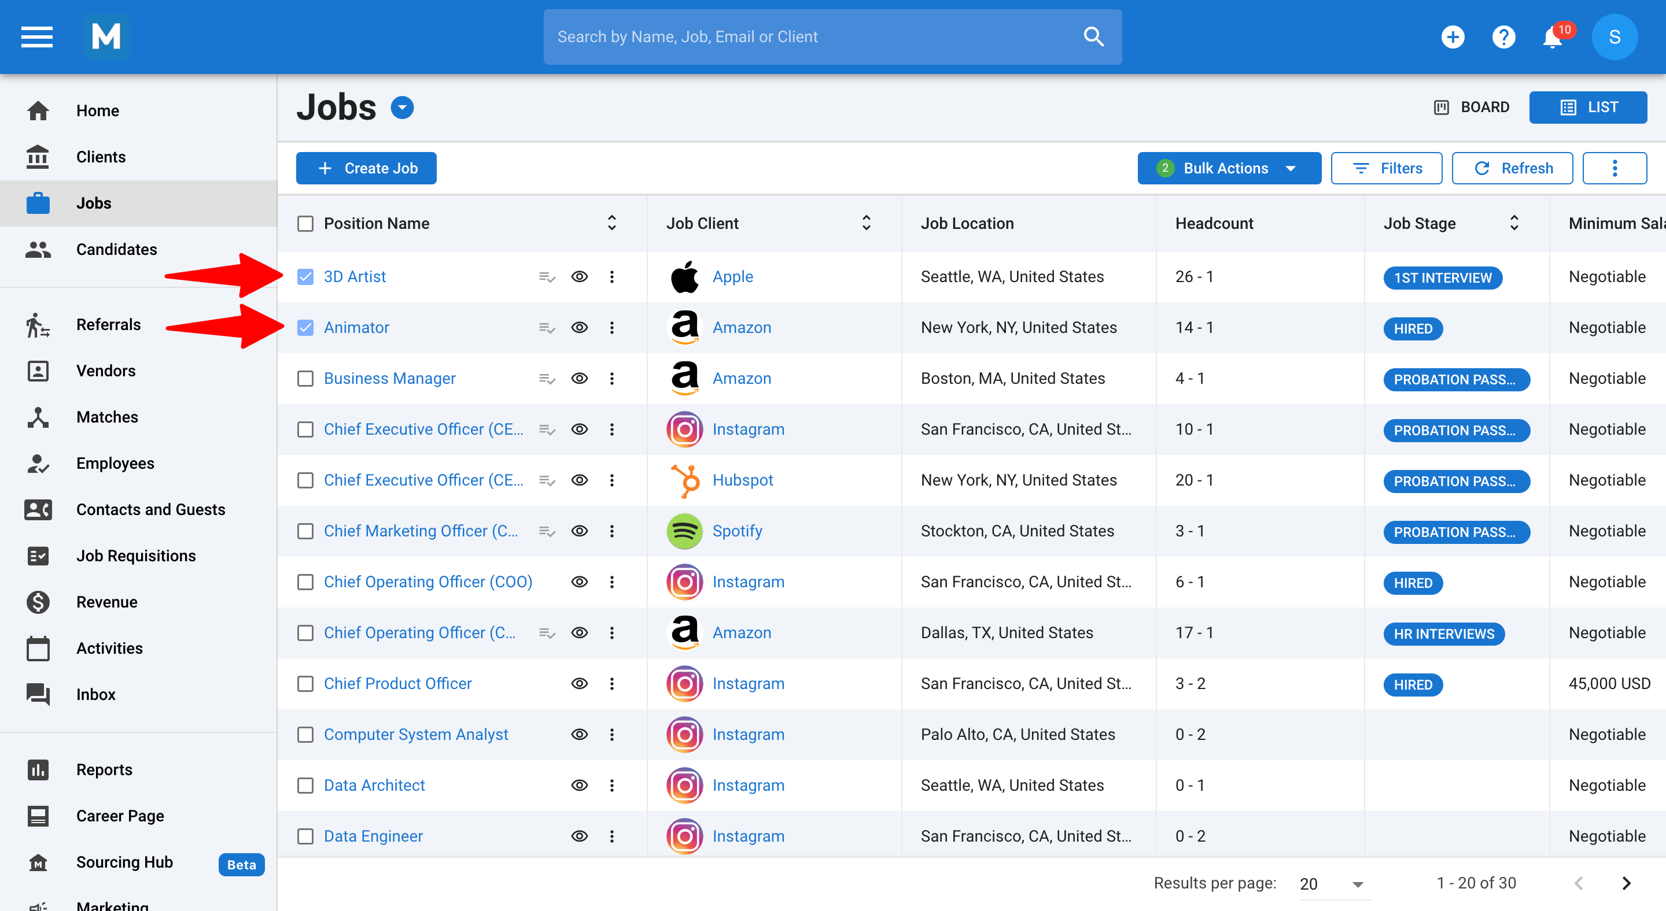Screen dimensions: 1666x911
Task: Open three-dot menu for Chief Product Officer
Action: [x=612, y=684]
